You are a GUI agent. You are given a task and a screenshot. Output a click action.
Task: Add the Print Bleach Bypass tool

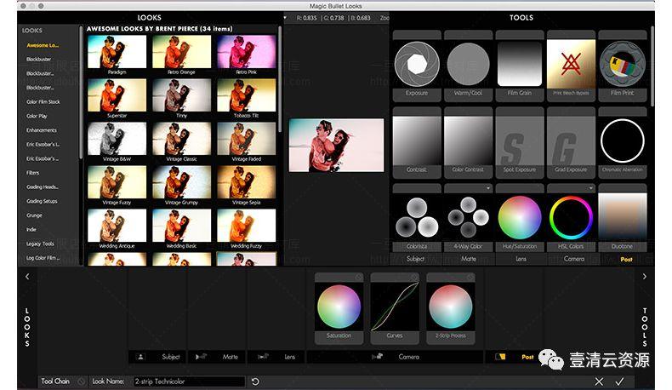tap(571, 66)
